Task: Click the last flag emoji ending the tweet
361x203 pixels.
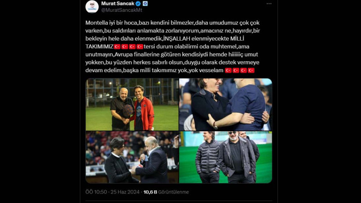Action: pos(251,70)
